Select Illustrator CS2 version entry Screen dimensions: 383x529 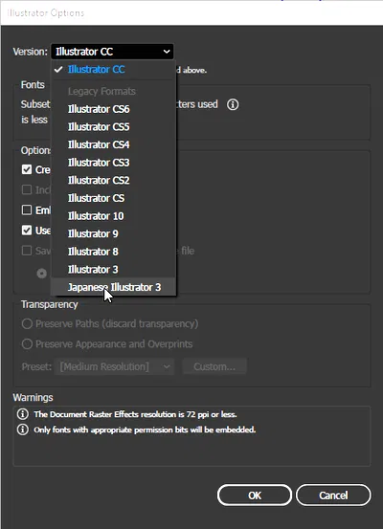113,181
